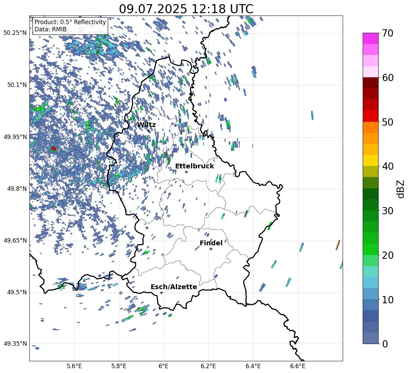Click the 6.4°E longitude tick label
409x373 pixels.
pos(253,366)
